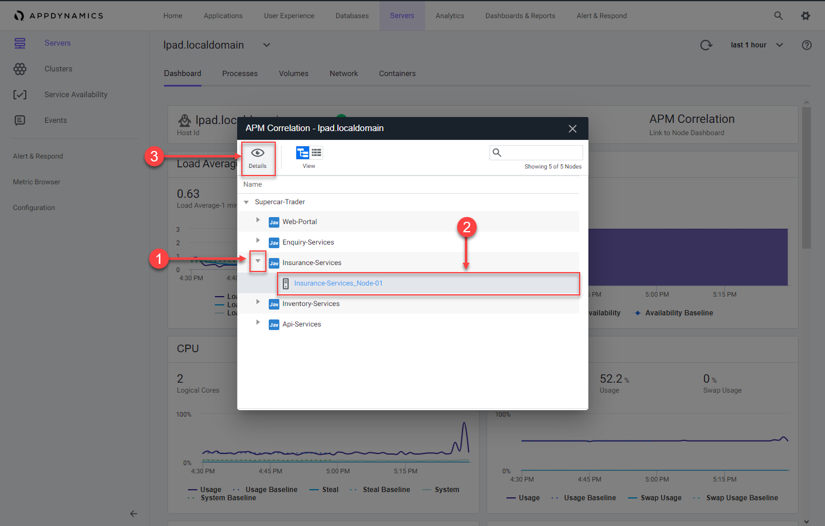This screenshot has width=825, height=526.
Task: Select the Dashboard tab
Action: click(183, 74)
